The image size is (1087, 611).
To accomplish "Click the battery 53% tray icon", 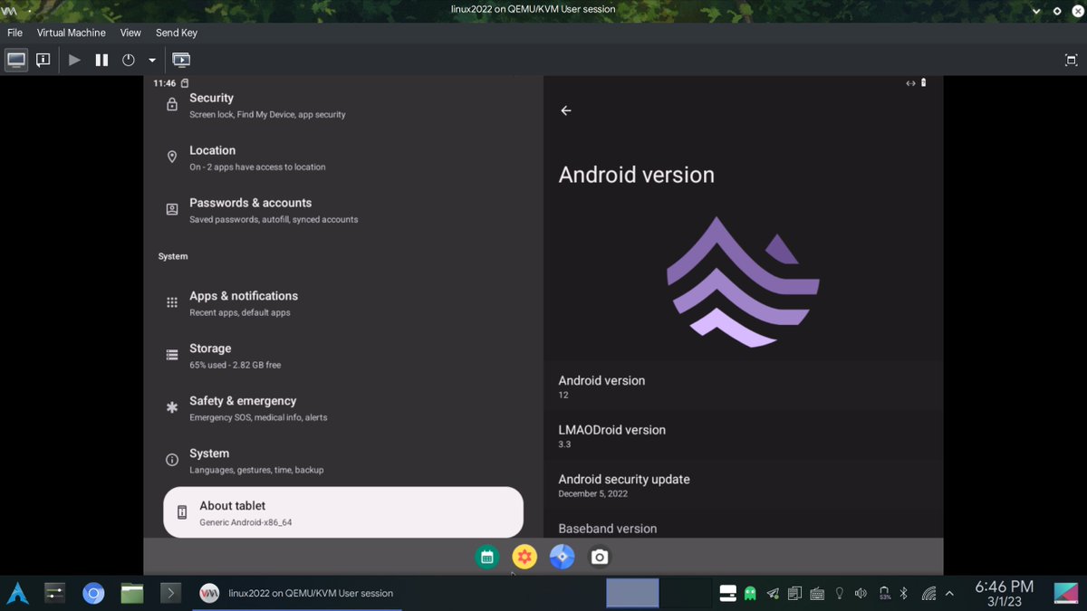I will (884, 594).
